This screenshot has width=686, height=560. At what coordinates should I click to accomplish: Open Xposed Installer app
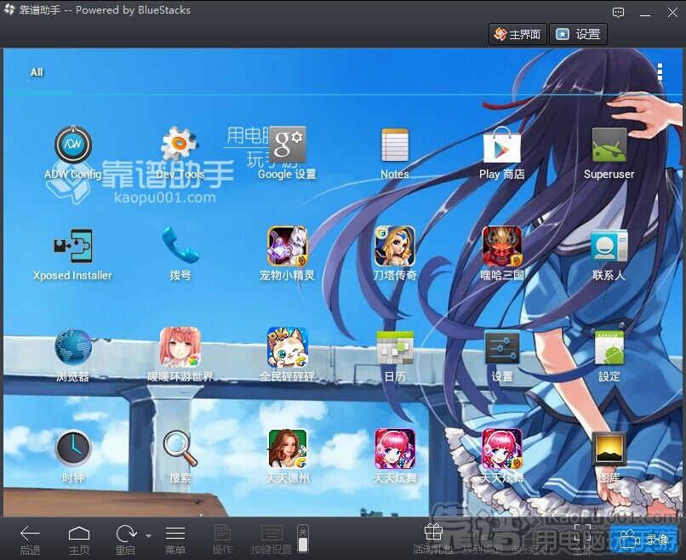click(x=73, y=248)
